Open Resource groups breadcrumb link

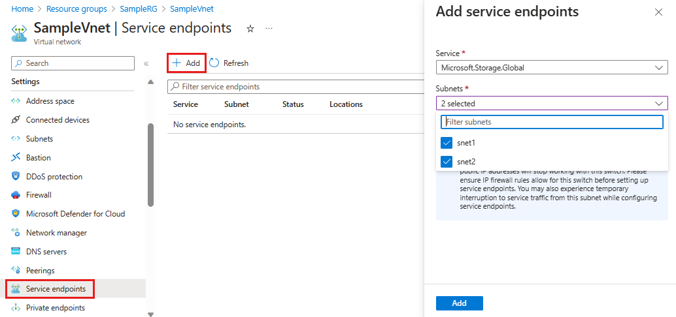pyautogui.click(x=76, y=8)
